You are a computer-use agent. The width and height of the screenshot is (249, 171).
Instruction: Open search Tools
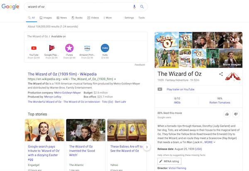tap(142, 17)
